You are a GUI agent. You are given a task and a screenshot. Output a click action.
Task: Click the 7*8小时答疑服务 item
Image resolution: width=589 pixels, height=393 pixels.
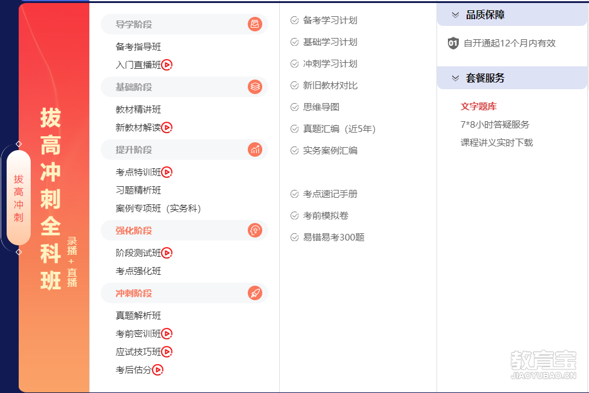(x=494, y=125)
